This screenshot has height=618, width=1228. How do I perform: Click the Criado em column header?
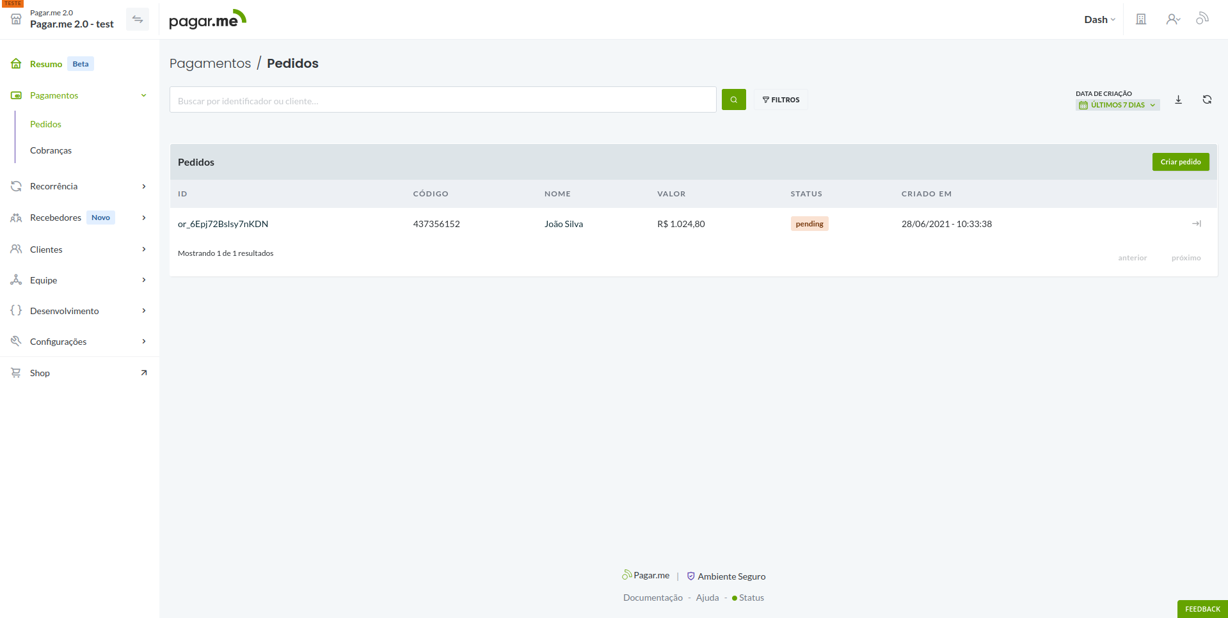click(926, 194)
